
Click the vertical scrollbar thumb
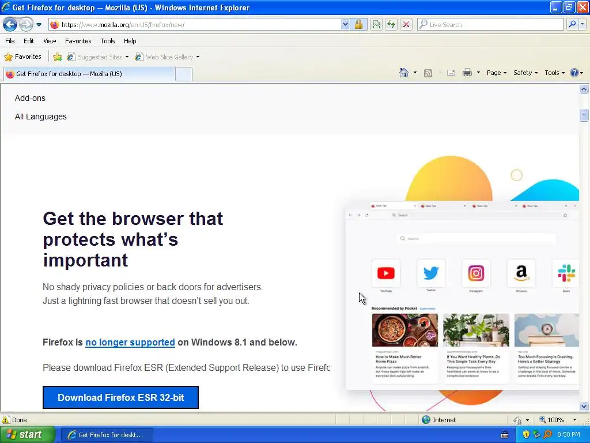click(x=584, y=115)
